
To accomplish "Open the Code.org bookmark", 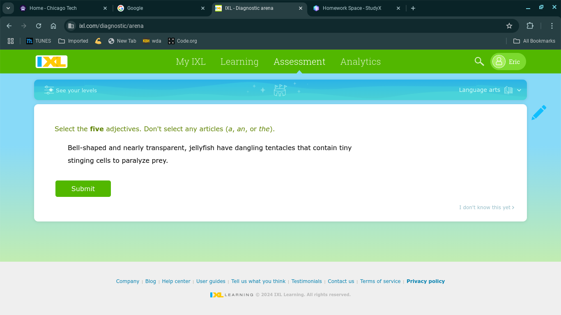I will coord(182,41).
